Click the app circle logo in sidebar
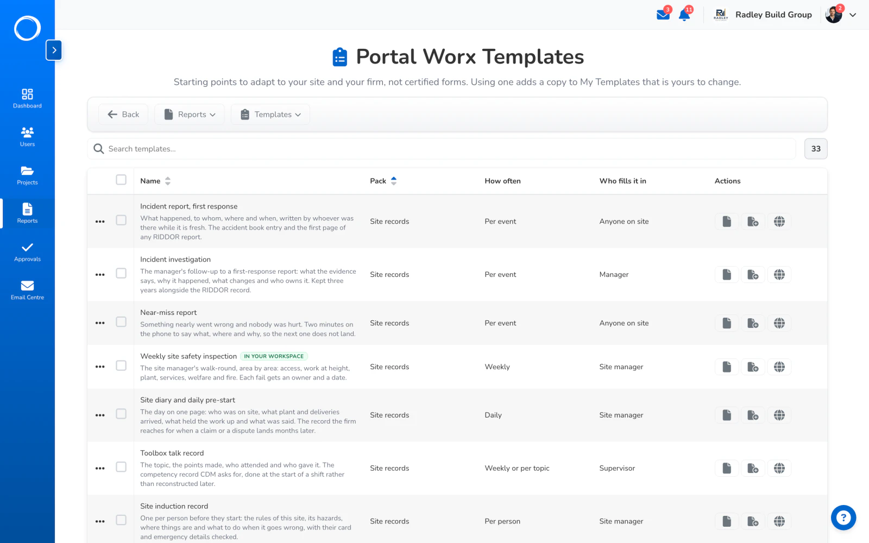The image size is (869, 543). pos(27,28)
